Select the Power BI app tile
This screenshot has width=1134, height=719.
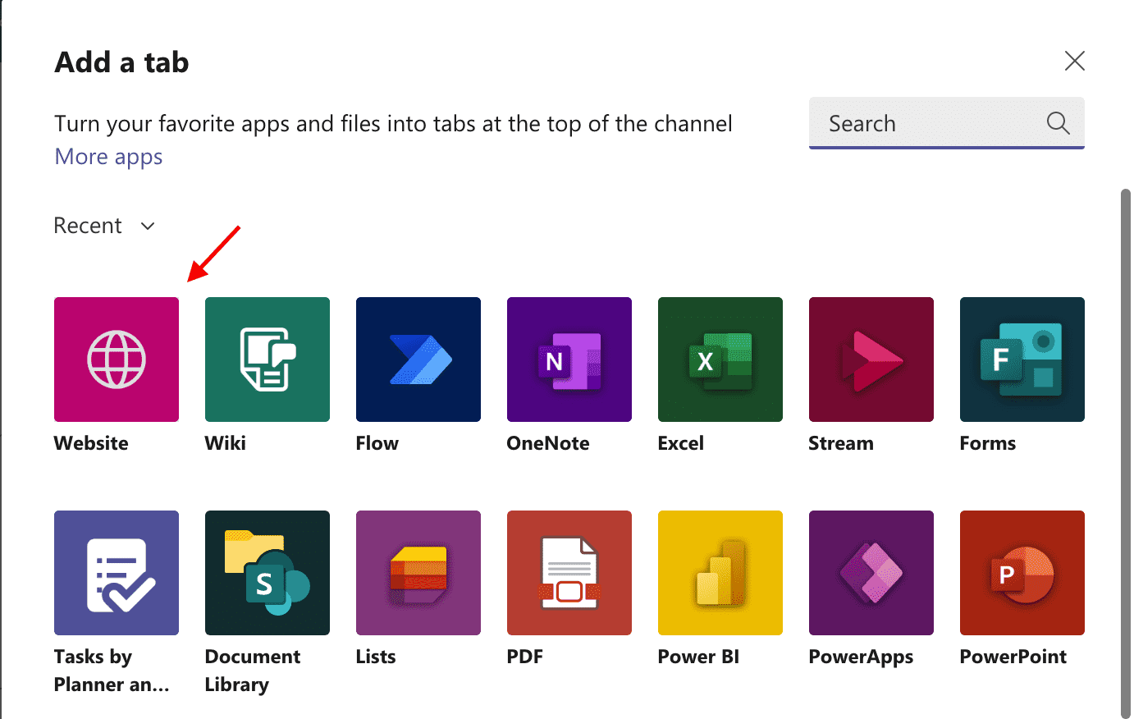720,573
